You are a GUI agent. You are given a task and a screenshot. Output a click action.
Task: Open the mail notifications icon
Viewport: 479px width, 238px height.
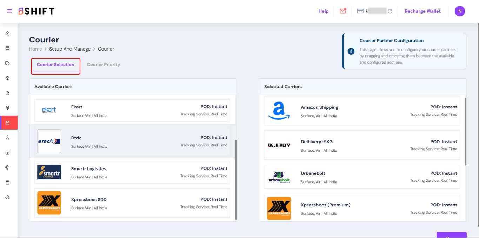pyautogui.click(x=343, y=11)
